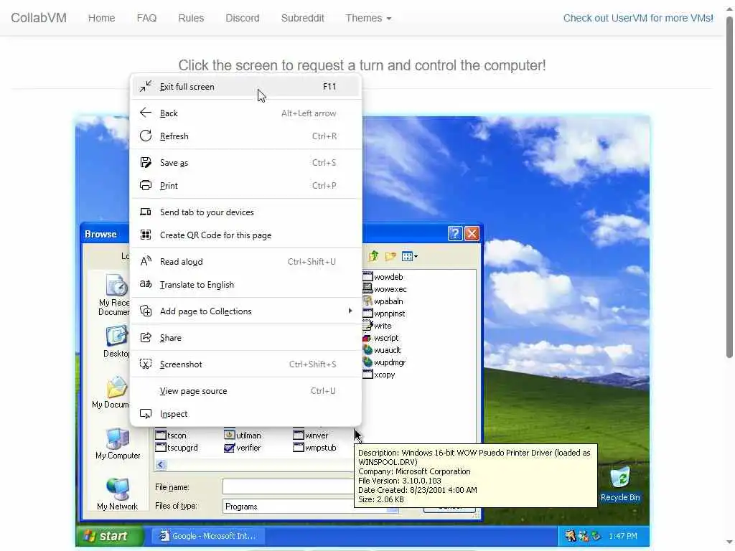Select the wscript file icon
Image resolution: width=735 pixels, height=551 pixels.
click(367, 338)
